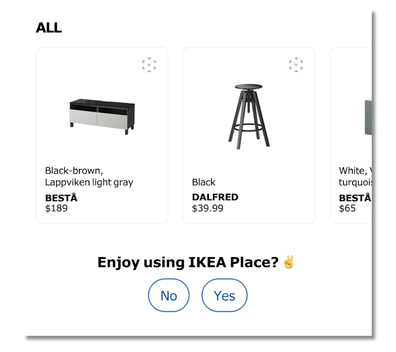Click the BESTÅ name above $189
Screen dimensions: 396x352
(x=61, y=198)
